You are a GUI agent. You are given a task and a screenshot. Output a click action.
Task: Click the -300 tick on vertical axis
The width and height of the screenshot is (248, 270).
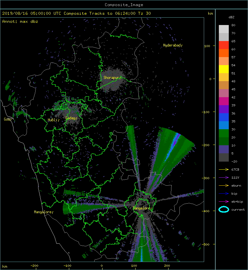tap(205, 178)
